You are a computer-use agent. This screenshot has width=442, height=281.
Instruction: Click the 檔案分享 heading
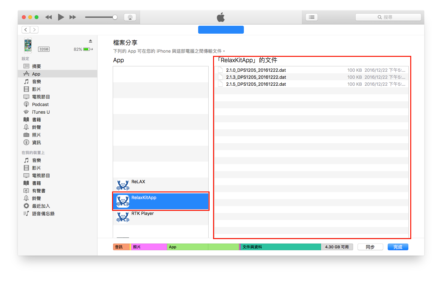[125, 43]
